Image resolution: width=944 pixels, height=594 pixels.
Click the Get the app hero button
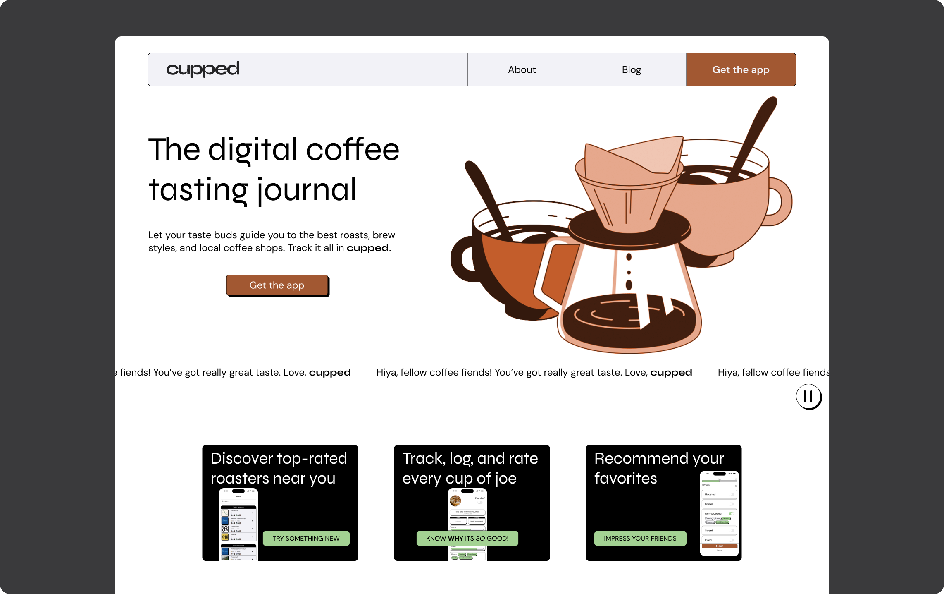(277, 285)
